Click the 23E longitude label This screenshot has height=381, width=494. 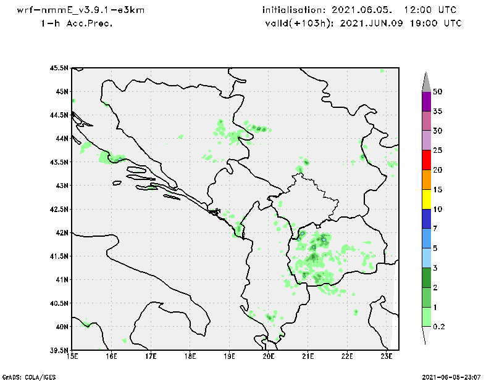[x=387, y=356]
